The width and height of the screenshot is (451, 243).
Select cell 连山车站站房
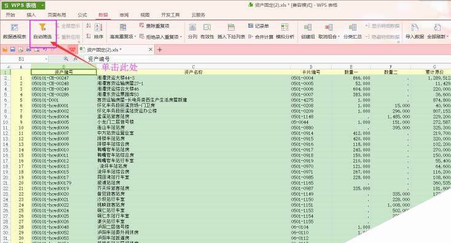point(194,128)
